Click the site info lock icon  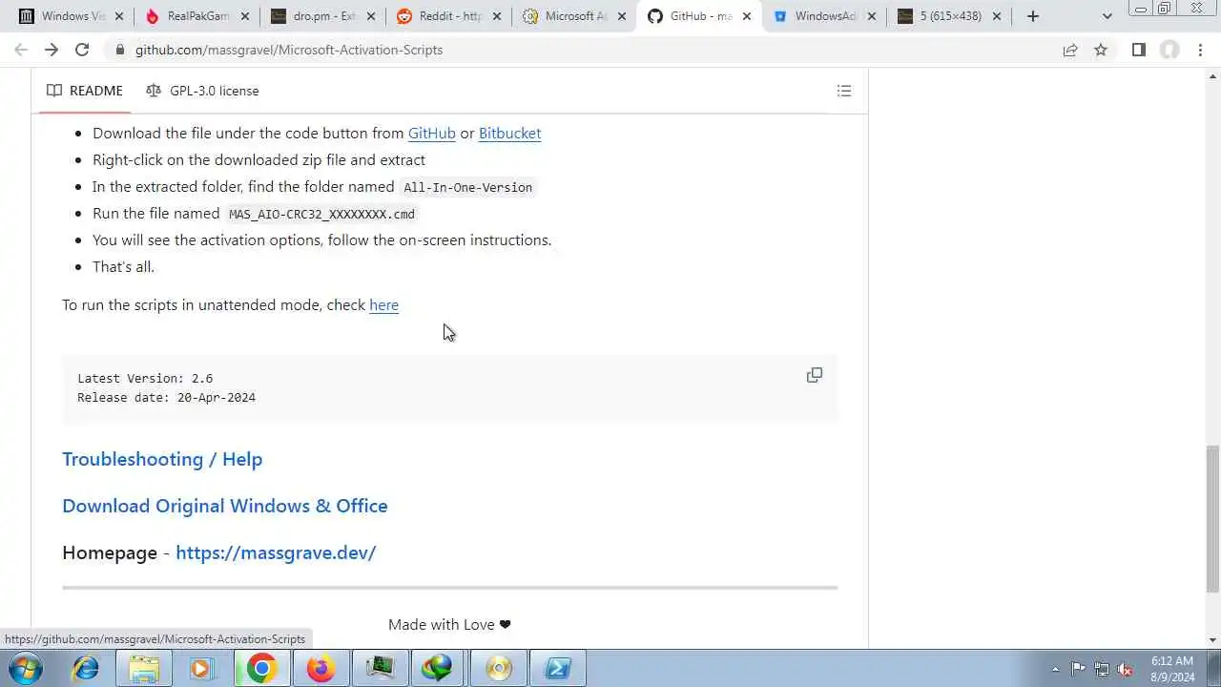pos(119,50)
